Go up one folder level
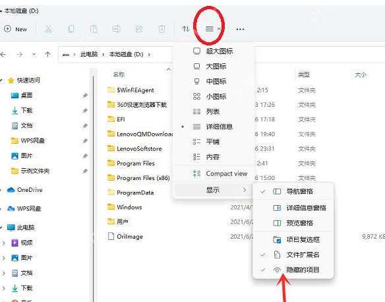This screenshot has width=385, height=302. 48,54
